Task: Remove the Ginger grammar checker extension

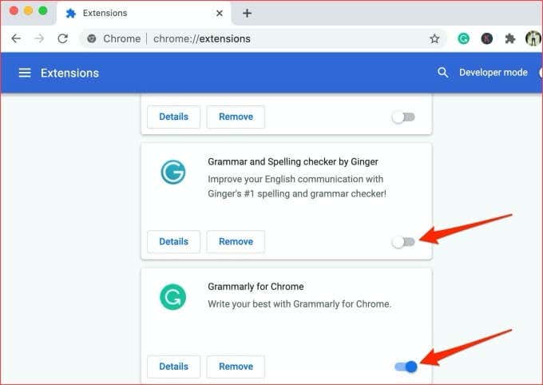Action: point(236,241)
